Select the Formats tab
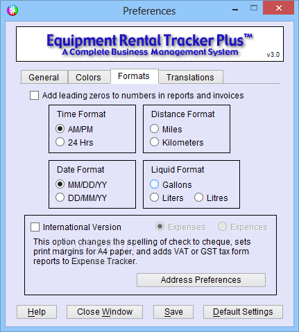The width and height of the screenshot is (299, 332). [134, 76]
